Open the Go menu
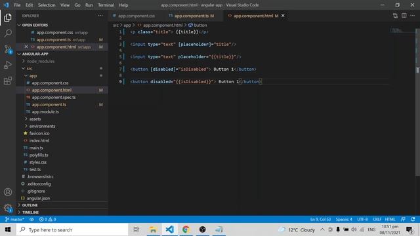This screenshot has width=420, height=236. (x=77, y=5)
